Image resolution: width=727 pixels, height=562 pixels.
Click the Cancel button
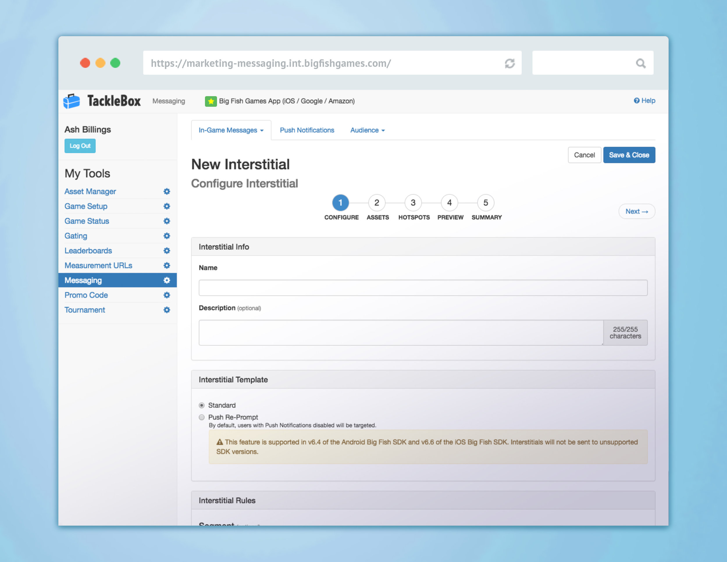point(584,155)
